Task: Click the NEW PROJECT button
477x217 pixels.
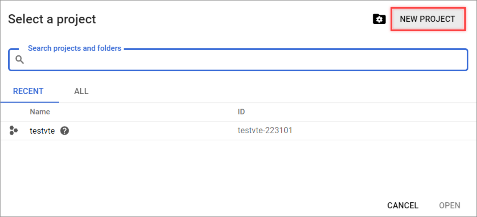Action: coord(428,19)
